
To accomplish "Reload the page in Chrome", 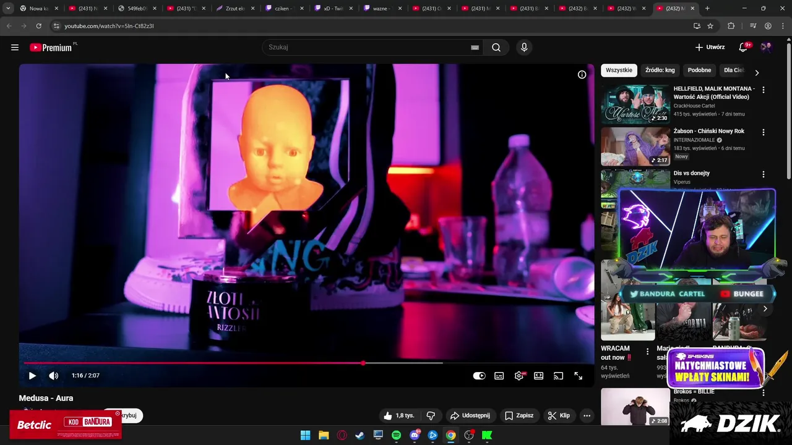I will tap(38, 26).
